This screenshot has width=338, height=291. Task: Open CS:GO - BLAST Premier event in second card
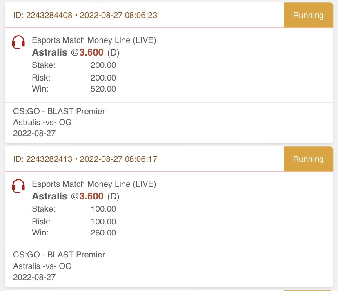(x=59, y=255)
